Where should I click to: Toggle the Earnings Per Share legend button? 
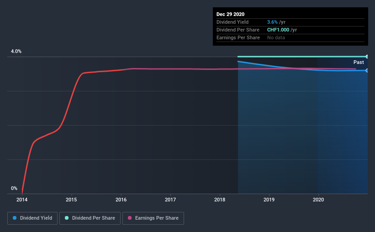click(153, 218)
